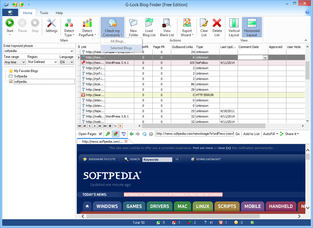313x228 pixels.
Task: Go to first record in navigator
Action: point(79,126)
